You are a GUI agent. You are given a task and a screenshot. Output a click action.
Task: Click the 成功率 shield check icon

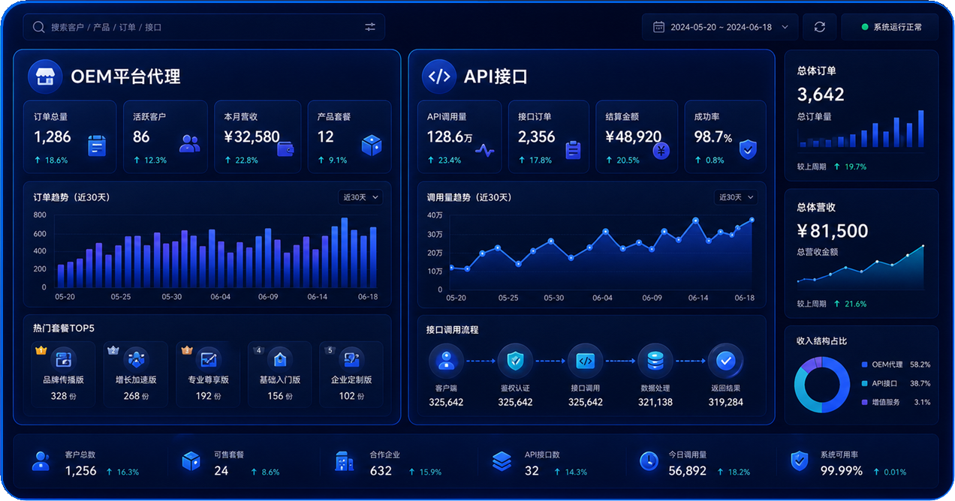(748, 148)
